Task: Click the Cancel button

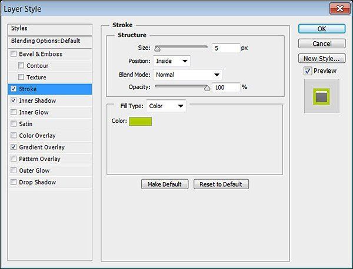Action: click(x=322, y=43)
